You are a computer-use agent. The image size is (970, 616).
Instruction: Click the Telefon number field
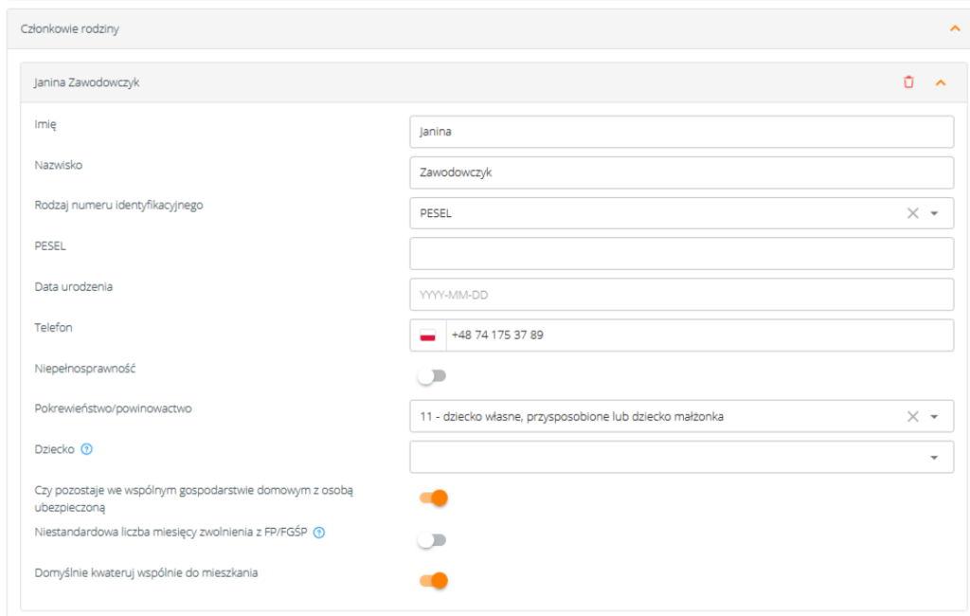698,335
